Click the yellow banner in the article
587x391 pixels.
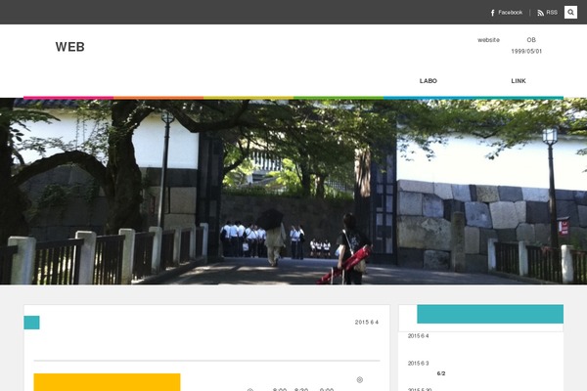(x=107, y=382)
